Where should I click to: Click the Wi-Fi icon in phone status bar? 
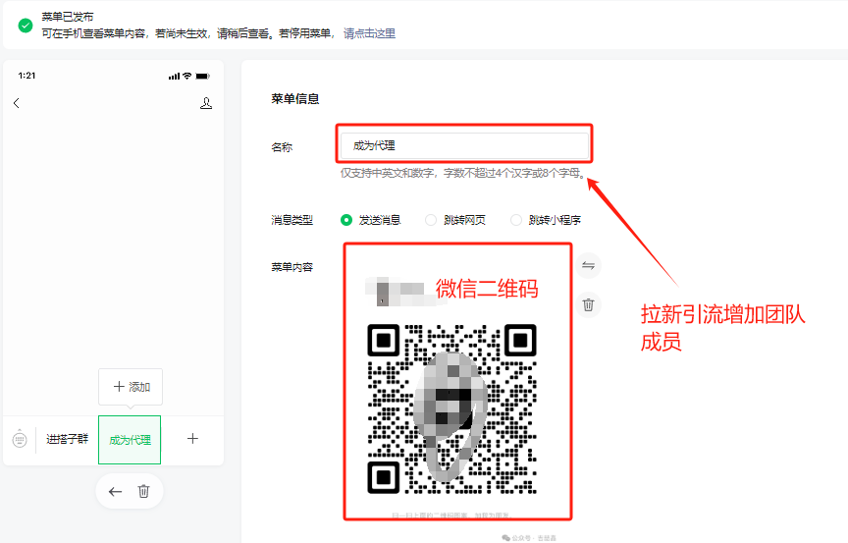point(187,76)
